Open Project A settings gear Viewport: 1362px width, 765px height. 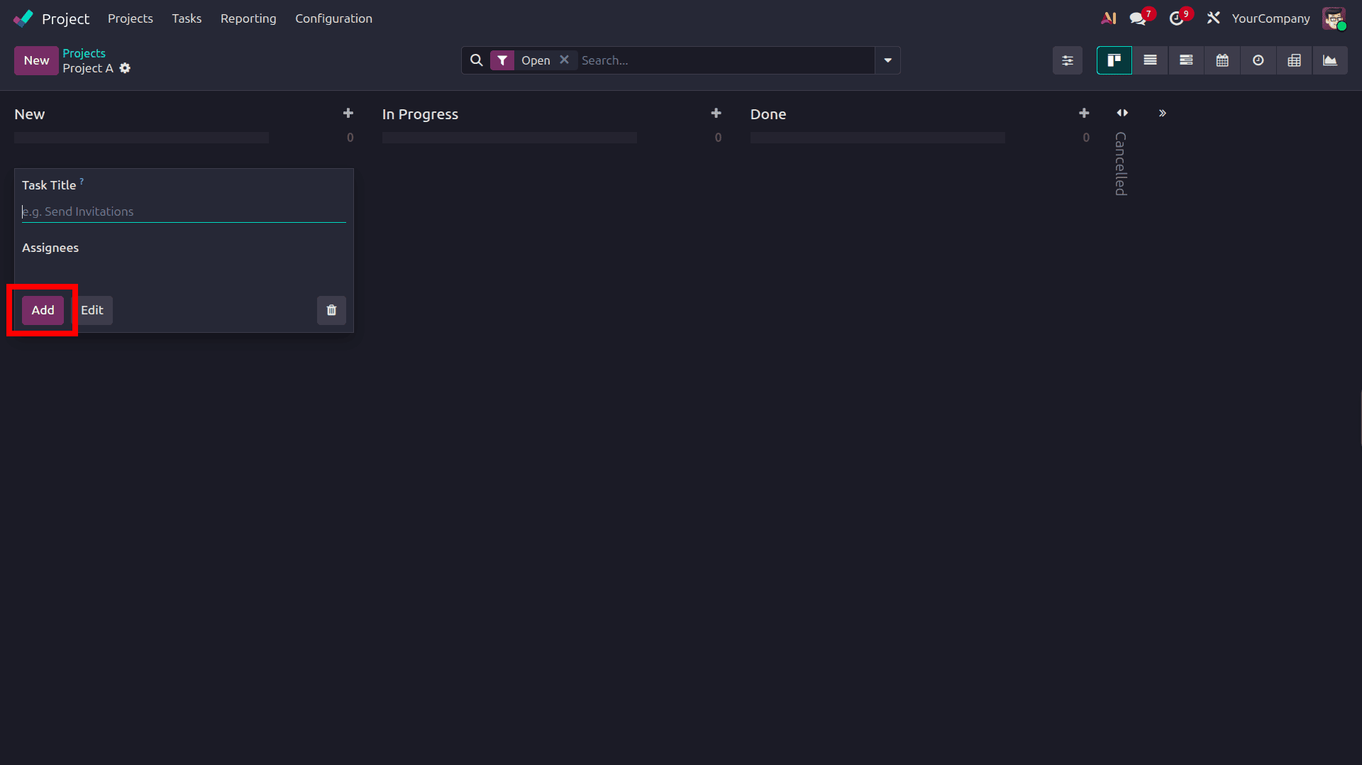click(125, 68)
